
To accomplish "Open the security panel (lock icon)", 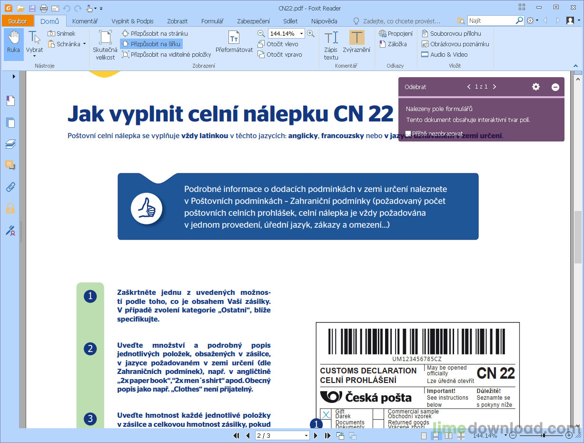I will click(x=10, y=208).
